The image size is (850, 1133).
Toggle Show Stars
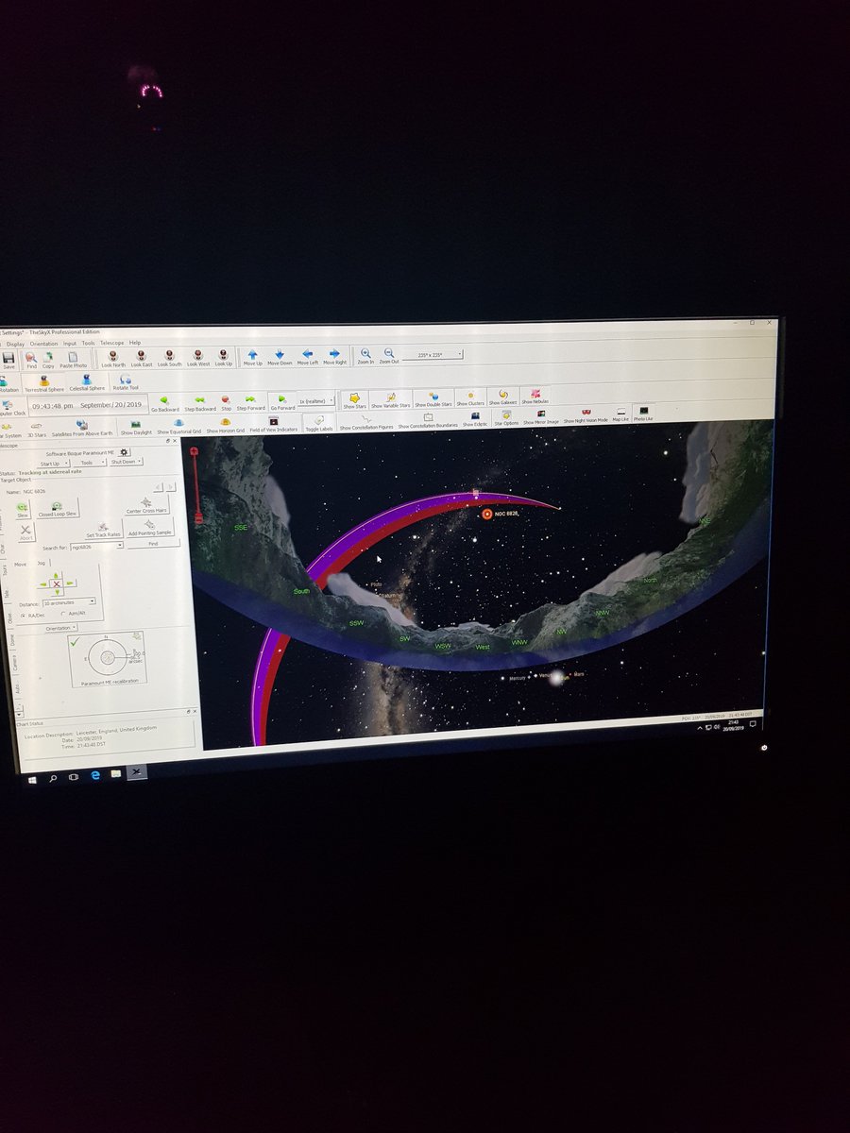(x=355, y=401)
